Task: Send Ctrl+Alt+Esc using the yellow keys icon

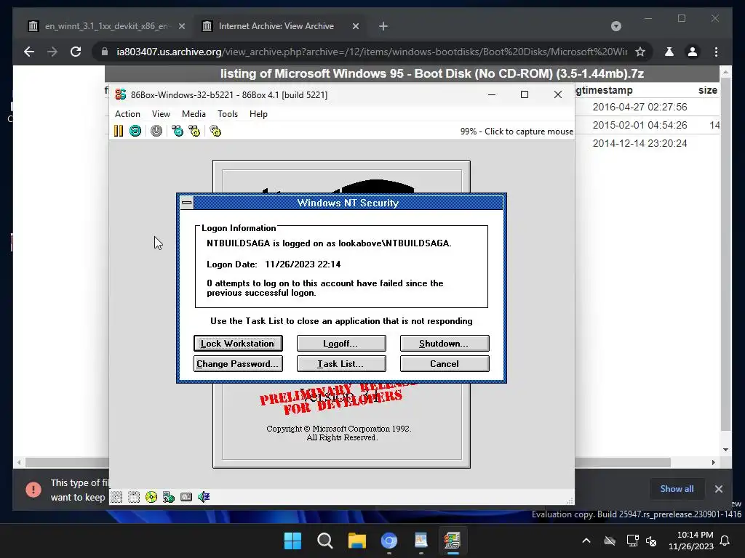Action: (194, 131)
